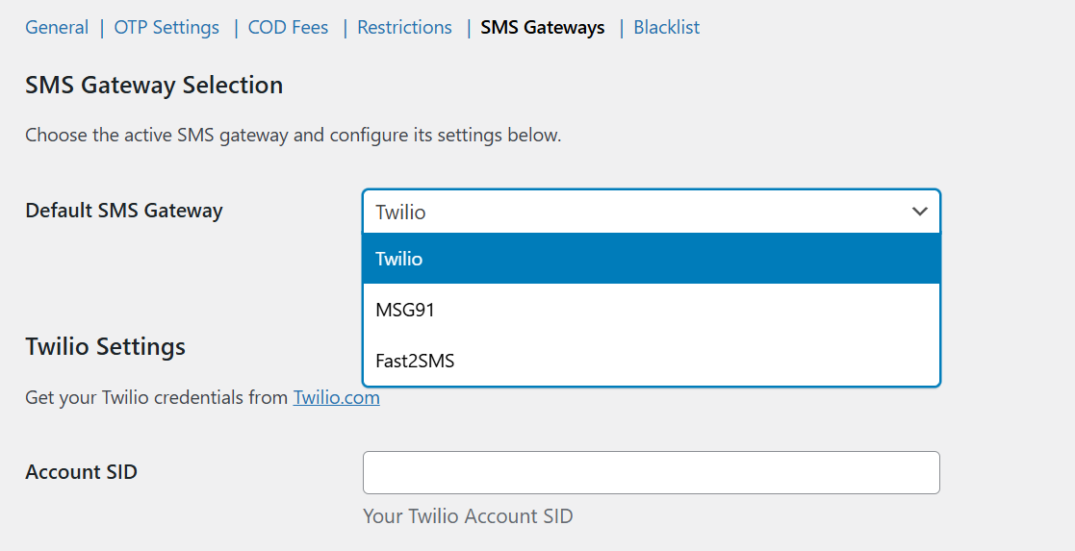The width and height of the screenshot is (1075, 551).
Task: Focus the Account SID text field
Action: tap(651, 473)
